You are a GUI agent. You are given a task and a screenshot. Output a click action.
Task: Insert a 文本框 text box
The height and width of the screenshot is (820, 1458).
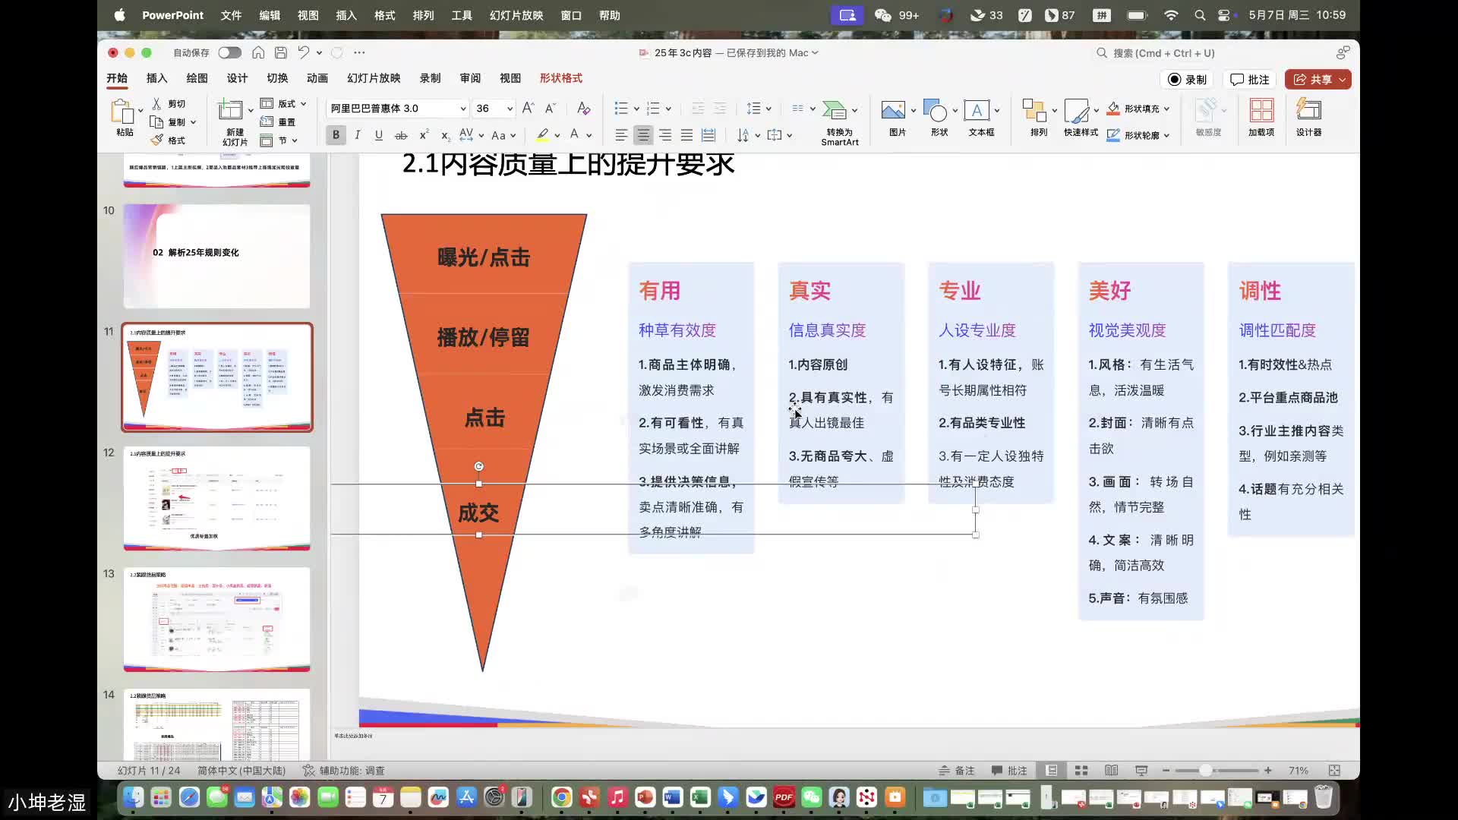(979, 118)
